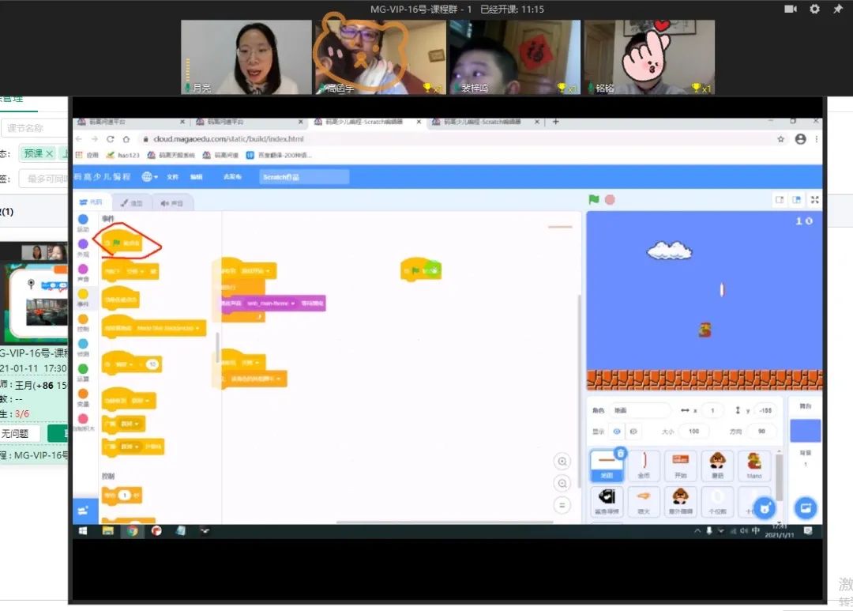Open the add extension button at bottom left
Screen dimensions: 853x611
pos(84,511)
